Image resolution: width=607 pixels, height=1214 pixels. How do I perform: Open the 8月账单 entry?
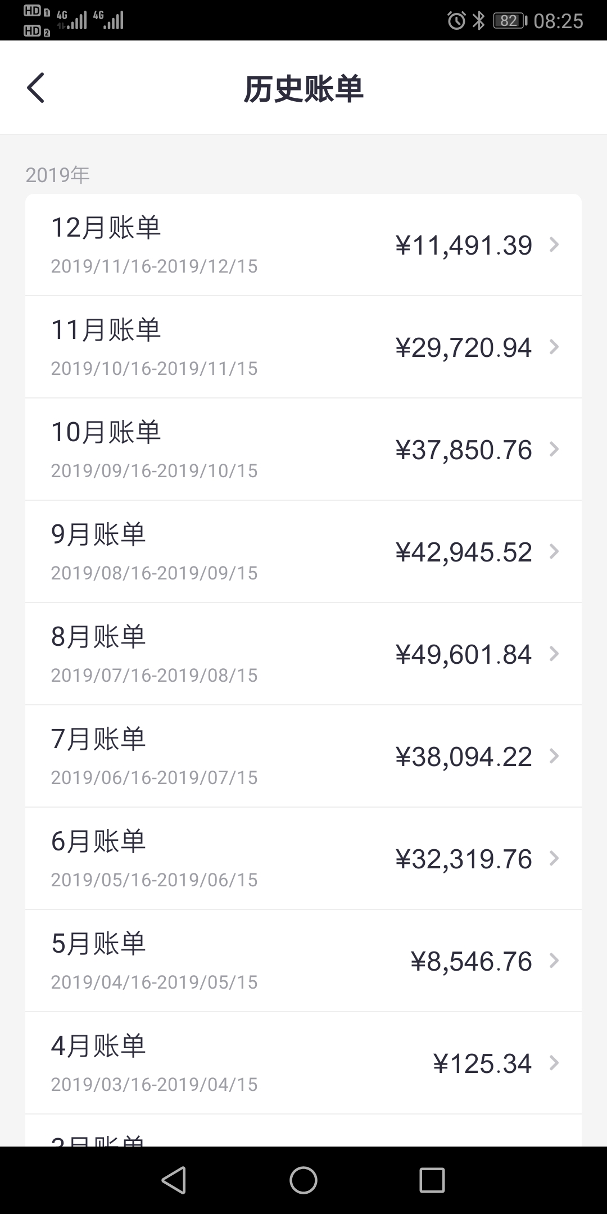point(303,654)
